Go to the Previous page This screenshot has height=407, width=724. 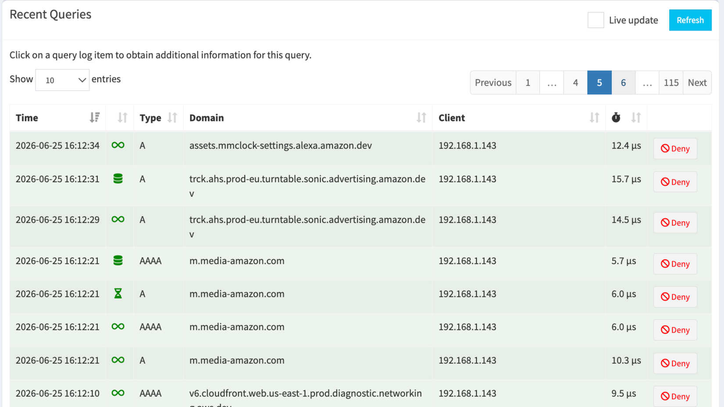[493, 82]
